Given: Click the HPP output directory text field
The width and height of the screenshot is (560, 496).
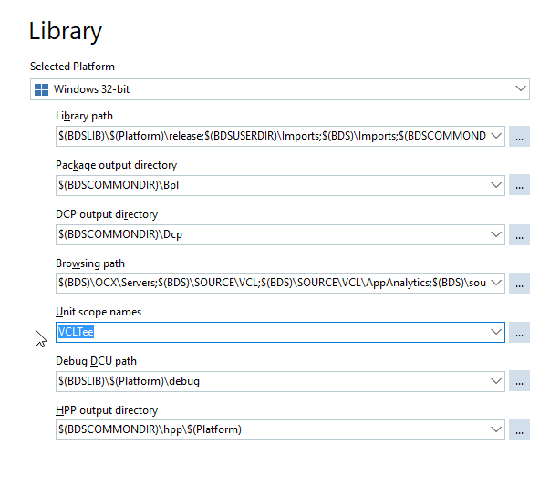Looking at the screenshot, I should [x=273, y=430].
